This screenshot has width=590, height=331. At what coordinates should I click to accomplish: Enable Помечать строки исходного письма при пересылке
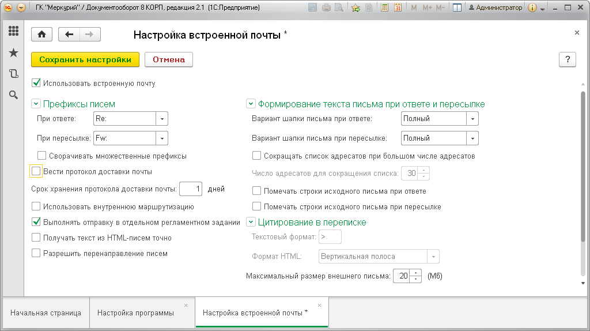click(256, 206)
